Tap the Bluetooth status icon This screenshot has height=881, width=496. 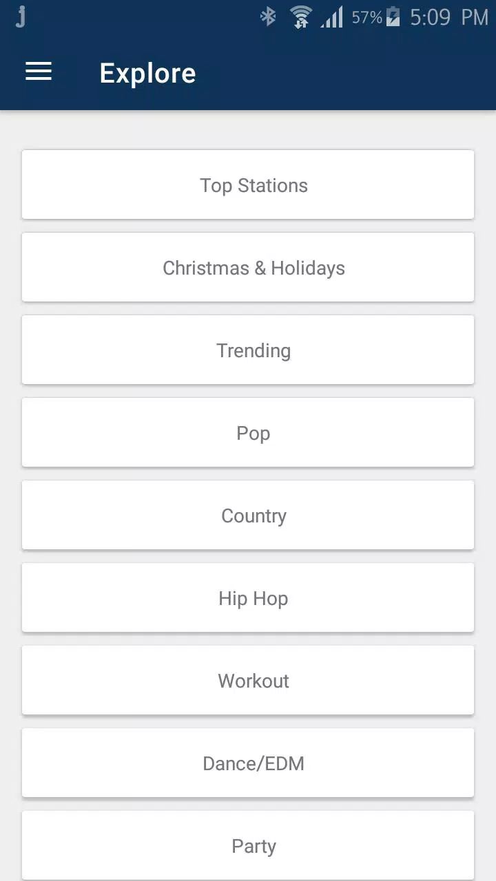[x=268, y=17]
